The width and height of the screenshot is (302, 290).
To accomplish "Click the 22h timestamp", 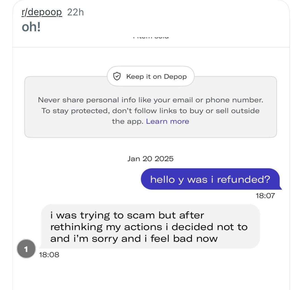I will (76, 12).
